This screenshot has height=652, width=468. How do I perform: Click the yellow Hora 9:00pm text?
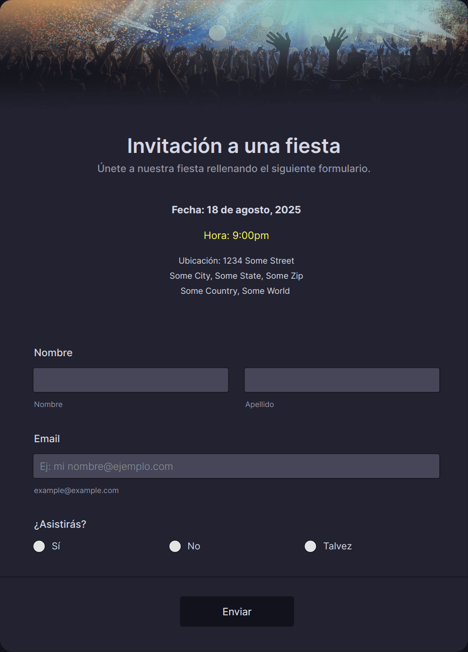click(237, 235)
